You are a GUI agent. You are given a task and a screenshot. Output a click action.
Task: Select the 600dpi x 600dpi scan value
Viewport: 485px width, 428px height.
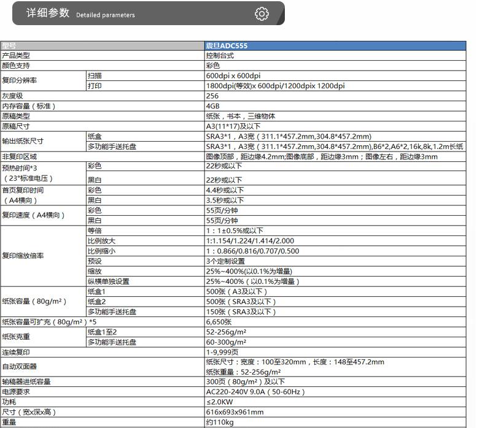pos(233,75)
